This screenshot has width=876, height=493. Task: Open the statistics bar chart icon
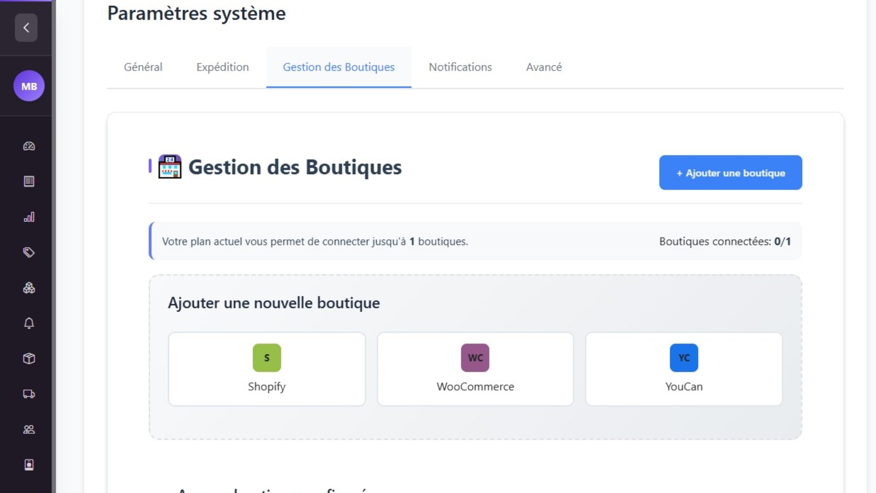[x=28, y=216]
